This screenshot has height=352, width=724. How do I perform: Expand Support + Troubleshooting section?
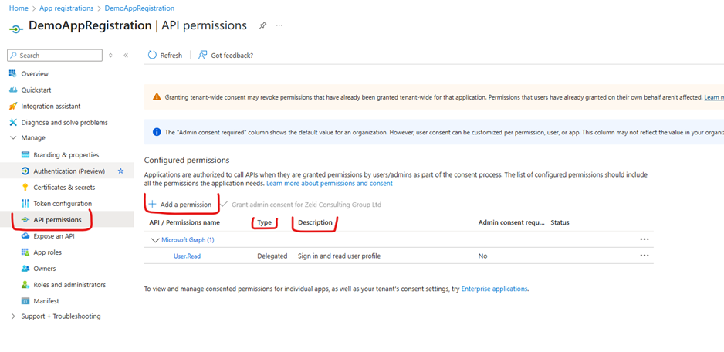click(x=12, y=316)
